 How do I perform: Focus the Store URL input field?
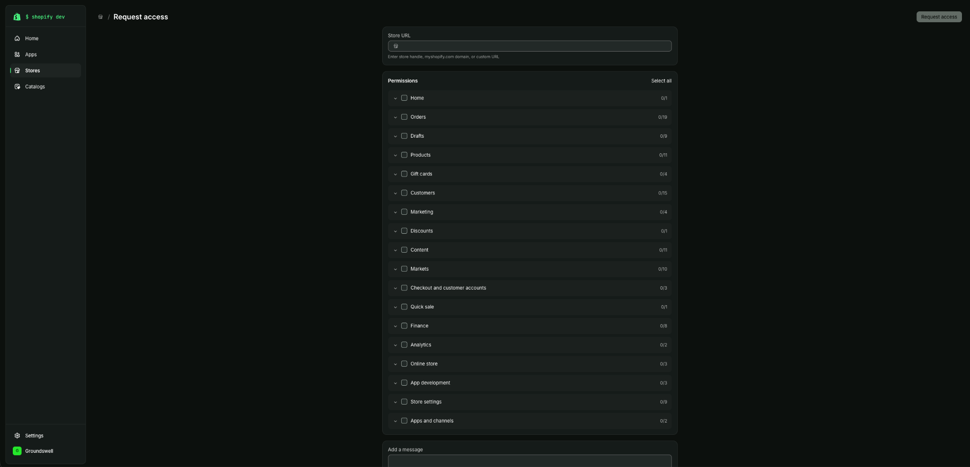tap(530, 46)
